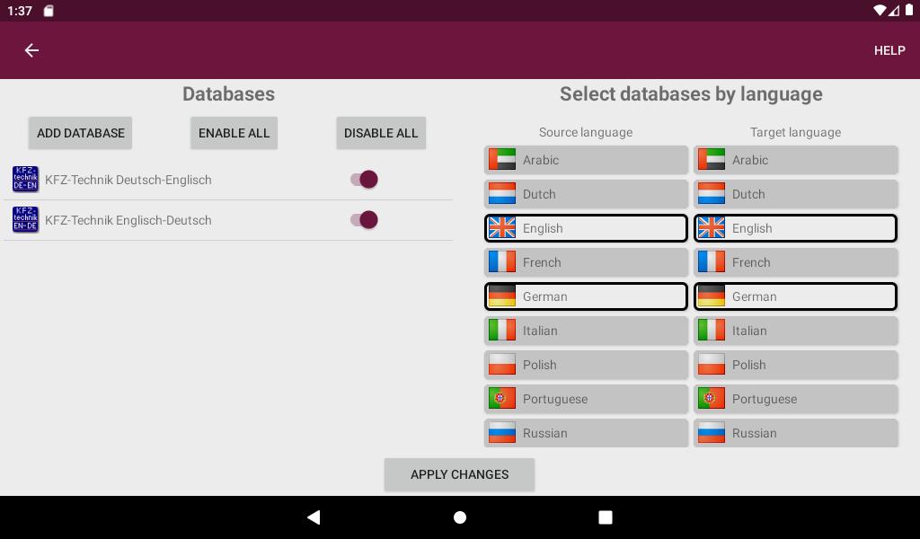This screenshot has width=920, height=539.
Task: Click the Russian flag in Target language
Action: pyautogui.click(x=712, y=432)
